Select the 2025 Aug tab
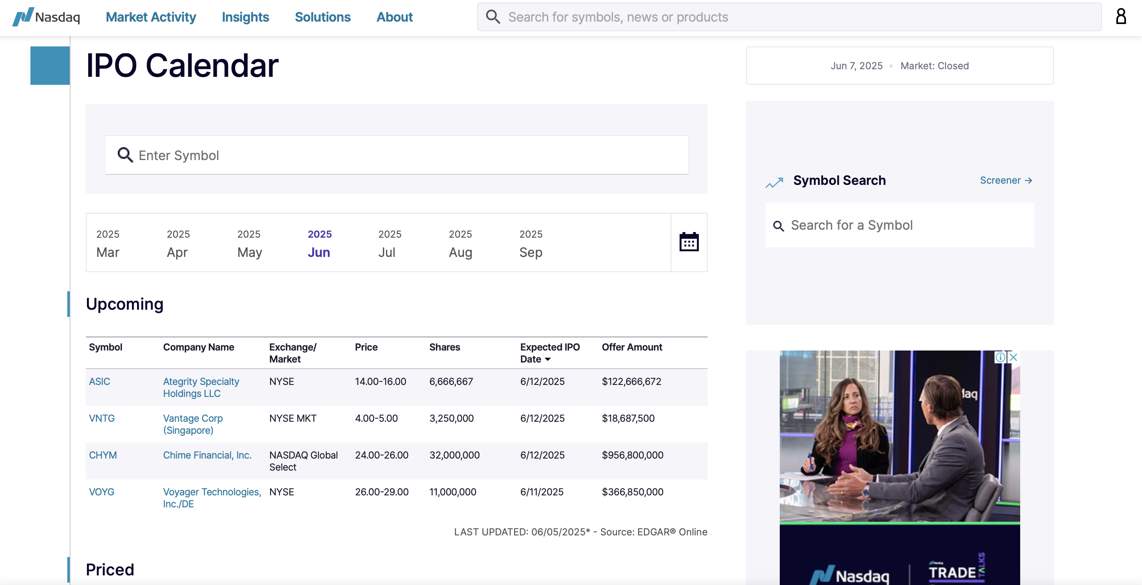 (x=460, y=243)
